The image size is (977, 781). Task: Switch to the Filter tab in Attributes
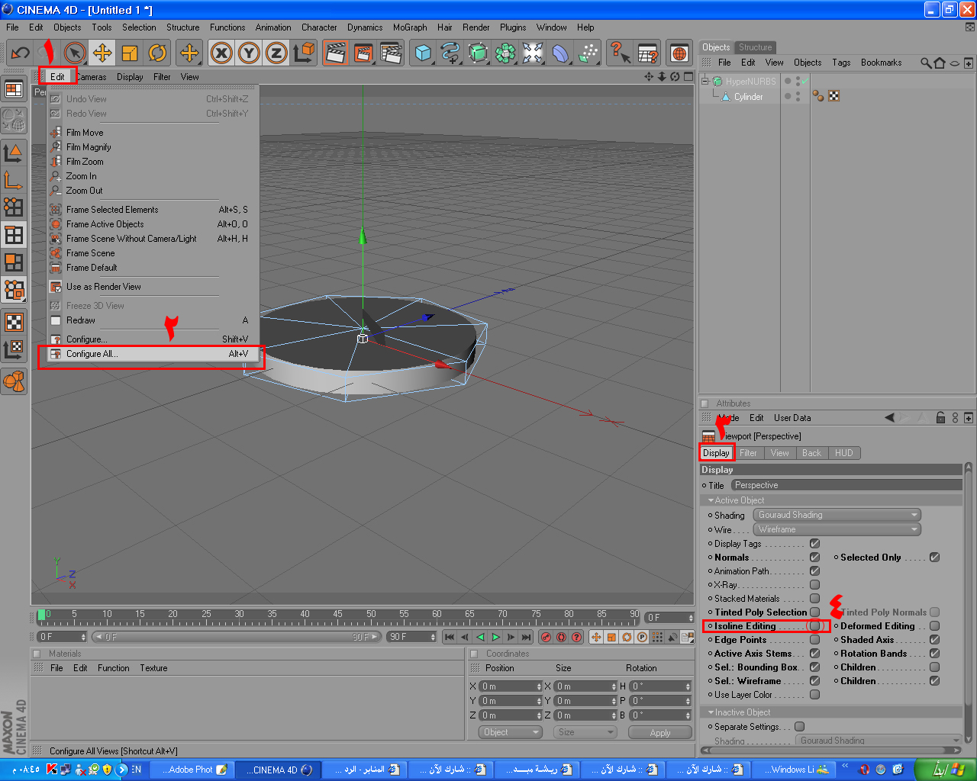coord(748,453)
